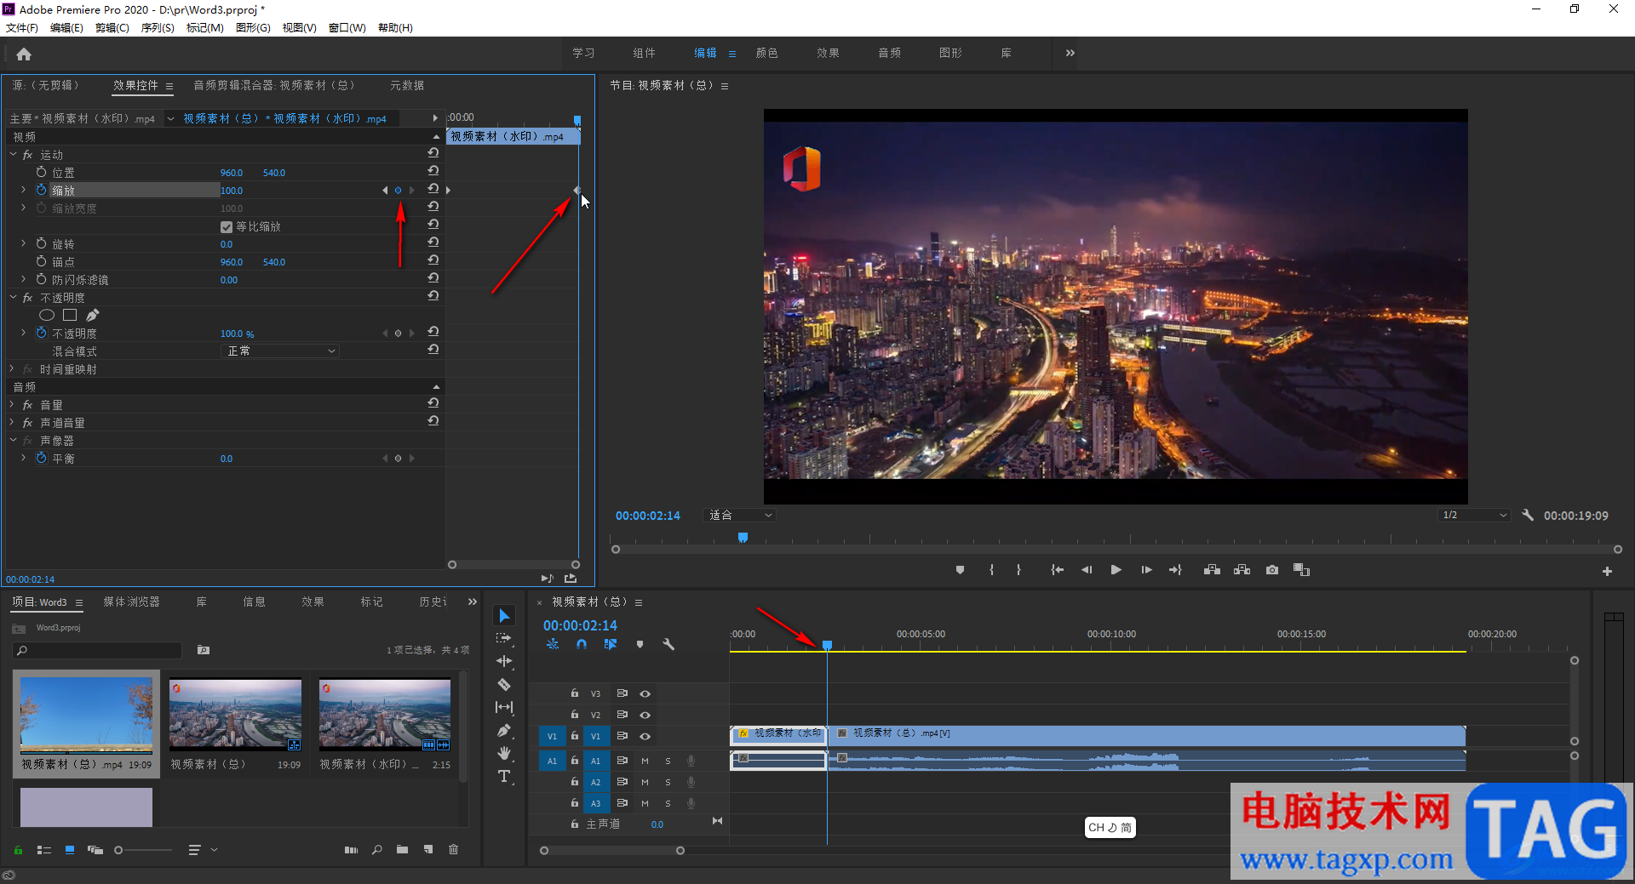Click the Export Frame camera icon
Image resolution: width=1635 pixels, height=884 pixels.
pyautogui.click(x=1271, y=570)
